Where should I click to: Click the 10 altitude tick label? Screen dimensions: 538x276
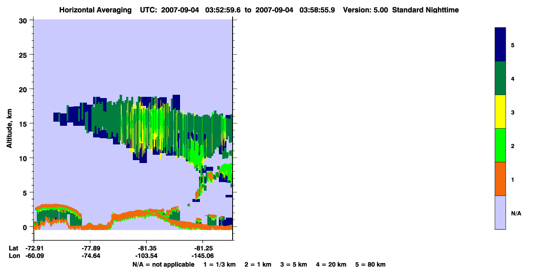[x=24, y=158]
